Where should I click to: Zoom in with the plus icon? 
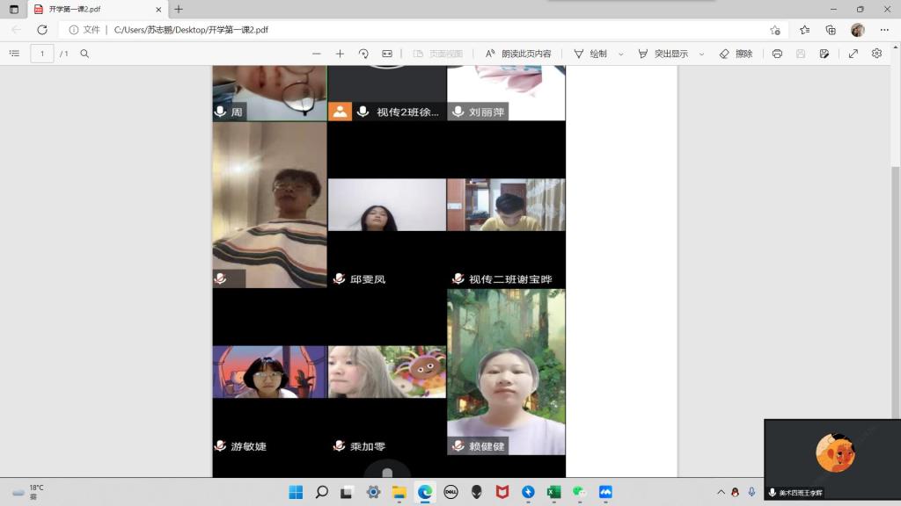click(341, 54)
